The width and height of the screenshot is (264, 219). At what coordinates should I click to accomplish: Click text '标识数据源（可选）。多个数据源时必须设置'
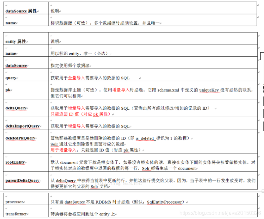(94, 23)
